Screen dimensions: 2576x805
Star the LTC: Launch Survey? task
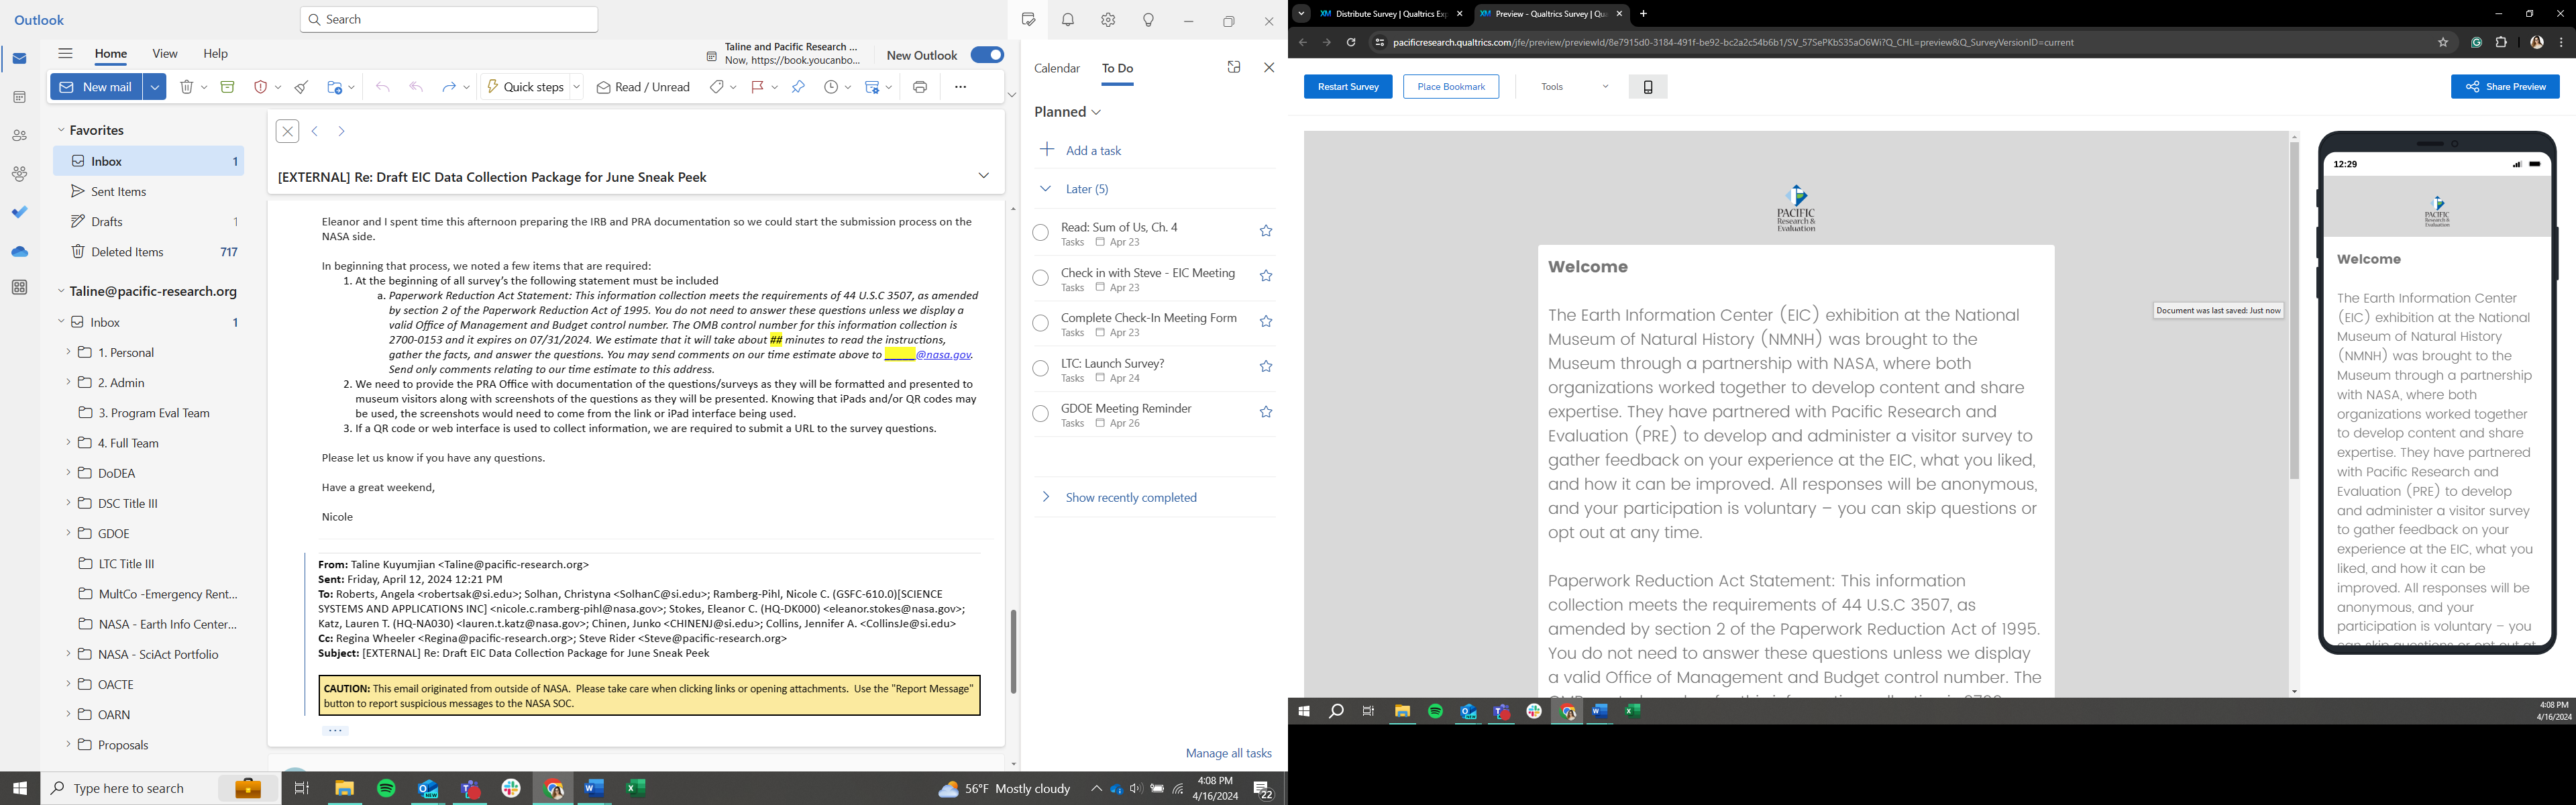click(x=1265, y=367)
